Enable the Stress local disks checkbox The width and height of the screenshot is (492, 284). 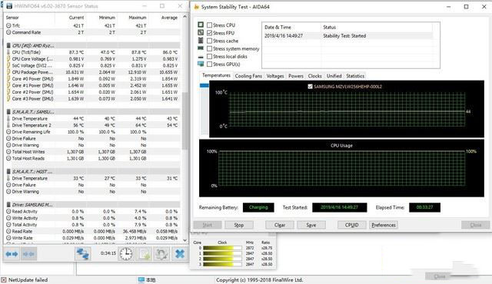click(x=210, y=56)
